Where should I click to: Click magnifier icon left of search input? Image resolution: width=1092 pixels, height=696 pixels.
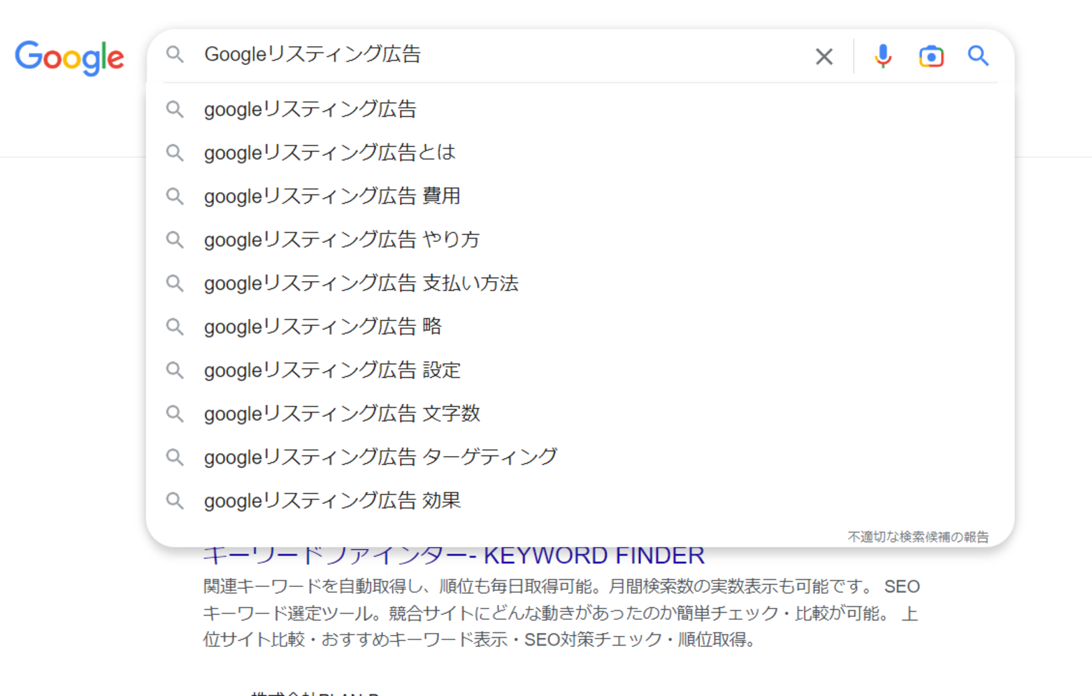(x=175, y=55)
